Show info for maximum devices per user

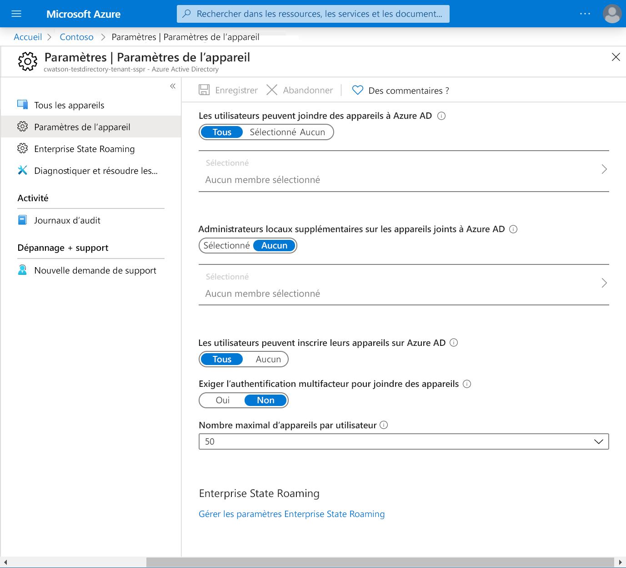click(384, 425)
